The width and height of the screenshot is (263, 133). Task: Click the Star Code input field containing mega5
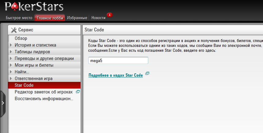[118, 60]
